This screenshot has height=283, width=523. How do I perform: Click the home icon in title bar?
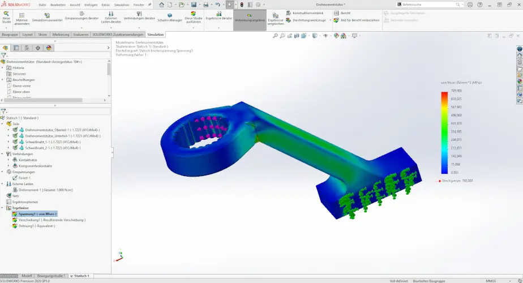(x=161, y=5)
